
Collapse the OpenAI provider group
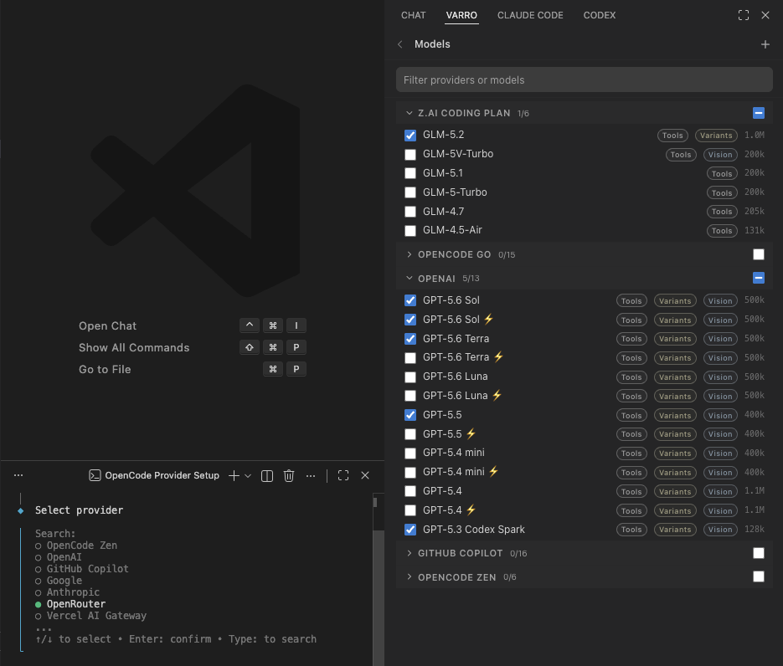[x=410, y=279]
